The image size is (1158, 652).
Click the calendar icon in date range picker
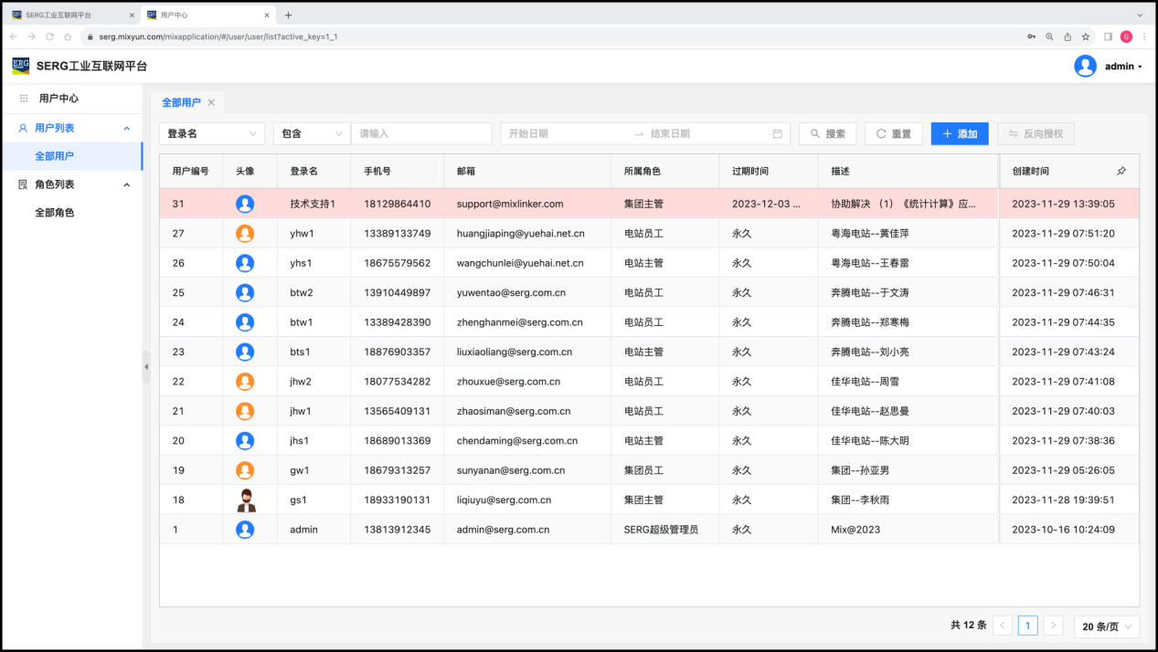(777, 133)
